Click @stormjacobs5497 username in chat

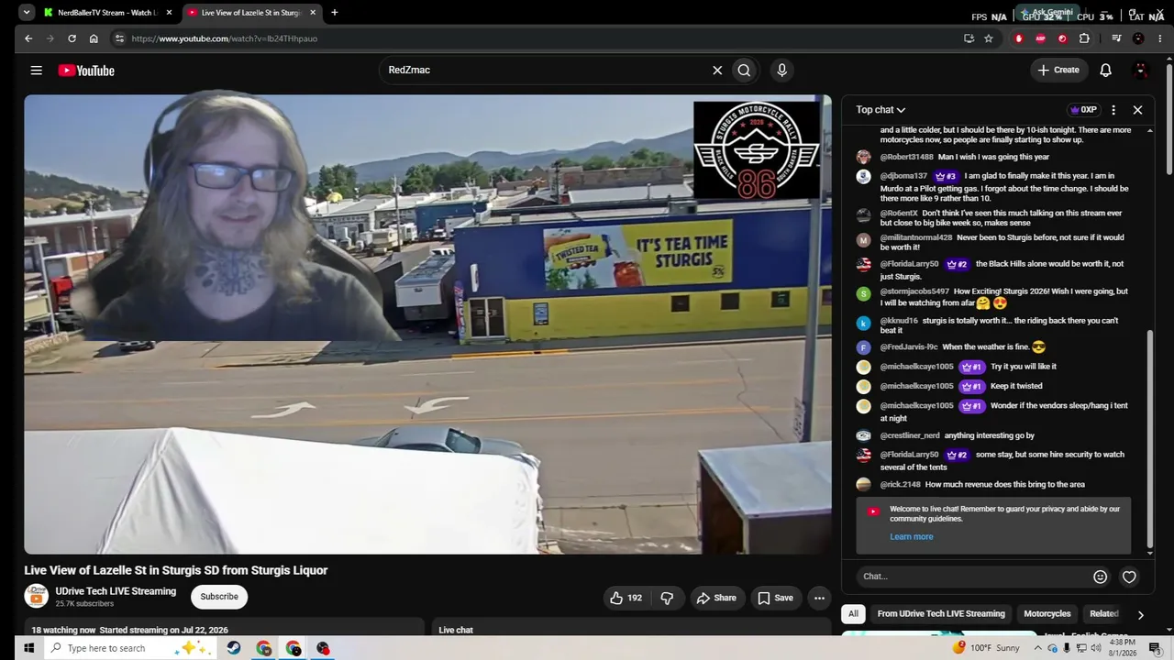point(914,291)
